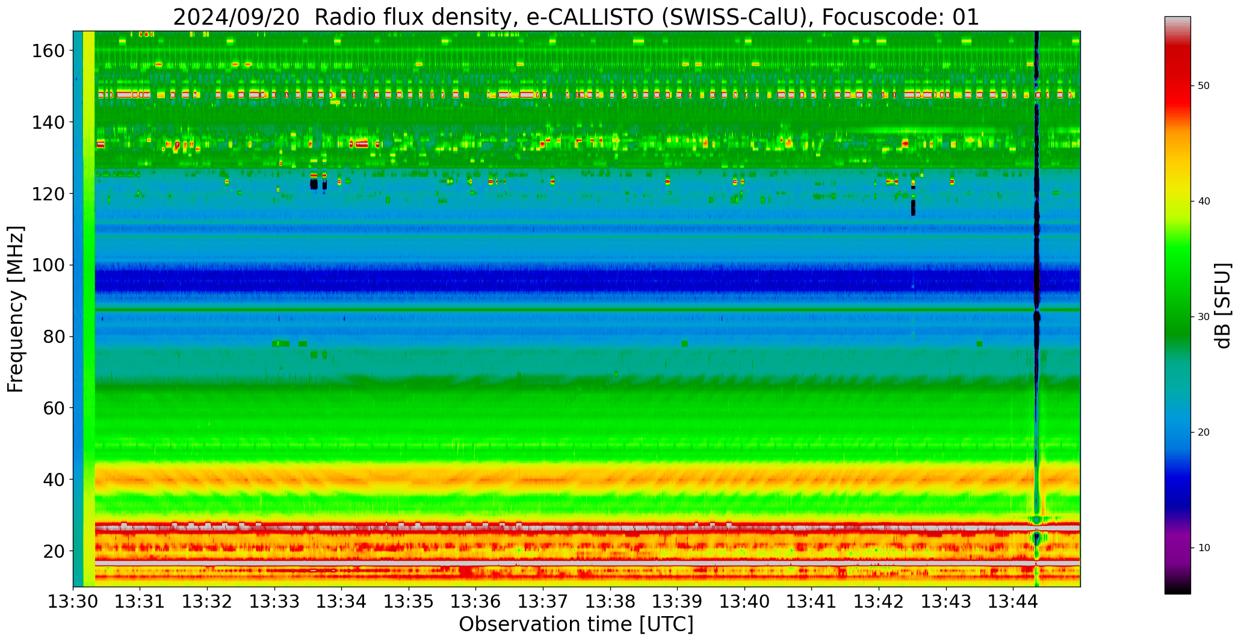1241x642 pixels.
Task: Pick the black bottom end of colorbar
Action: point(1177,590)
